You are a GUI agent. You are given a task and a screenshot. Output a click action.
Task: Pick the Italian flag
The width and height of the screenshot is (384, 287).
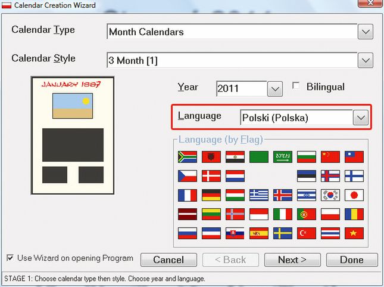pos(283,214)
